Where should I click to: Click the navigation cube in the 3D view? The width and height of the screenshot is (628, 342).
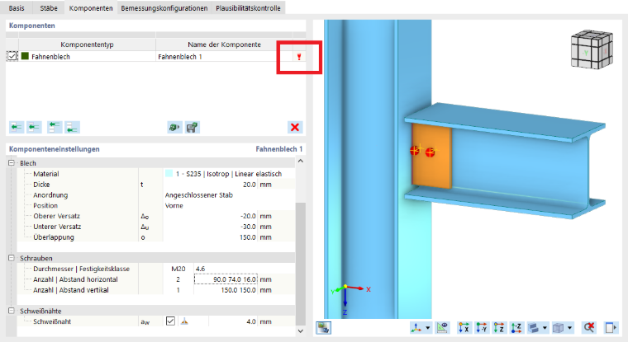tap(592, 49)
